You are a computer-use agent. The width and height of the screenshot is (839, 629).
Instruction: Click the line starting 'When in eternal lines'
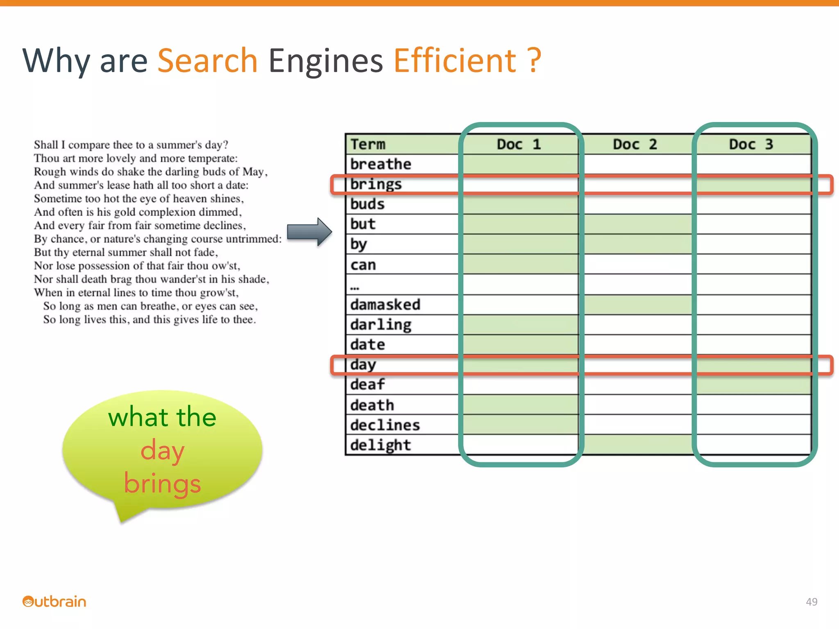[136, 293]
